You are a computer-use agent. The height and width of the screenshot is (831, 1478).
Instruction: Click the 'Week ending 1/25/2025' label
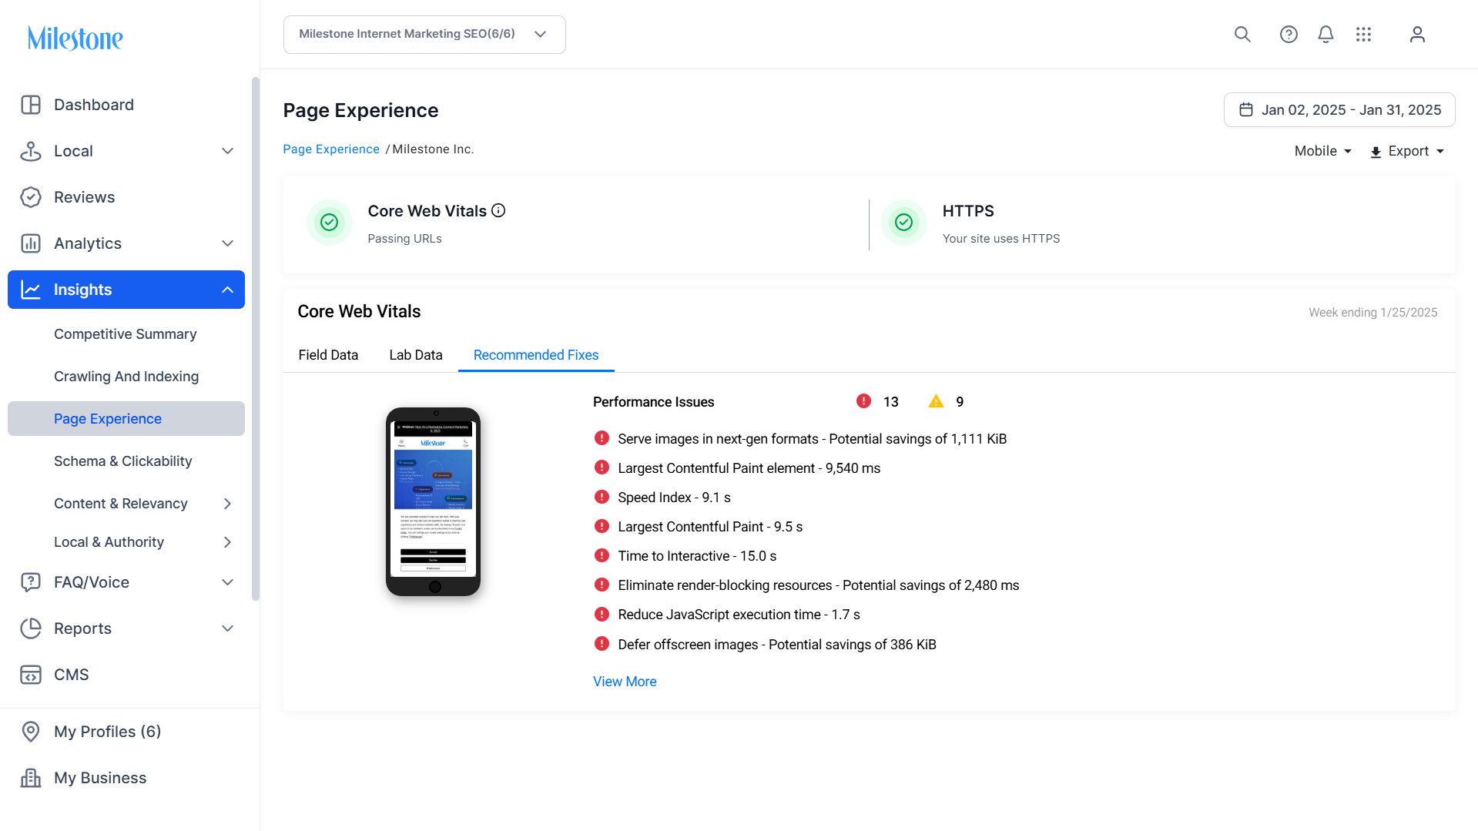pyautogui.click(x=1373, y=313)
